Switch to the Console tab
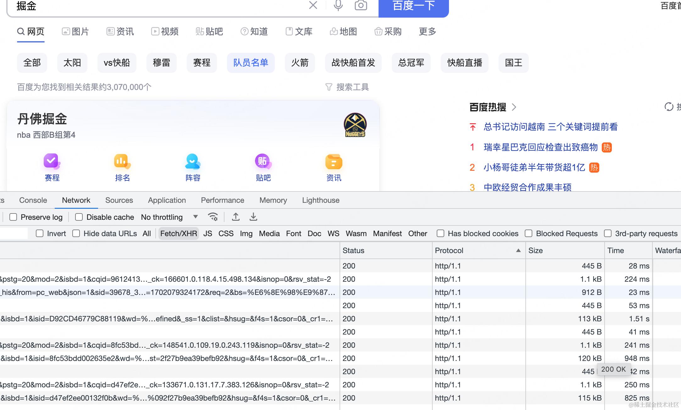 point(33,200)
